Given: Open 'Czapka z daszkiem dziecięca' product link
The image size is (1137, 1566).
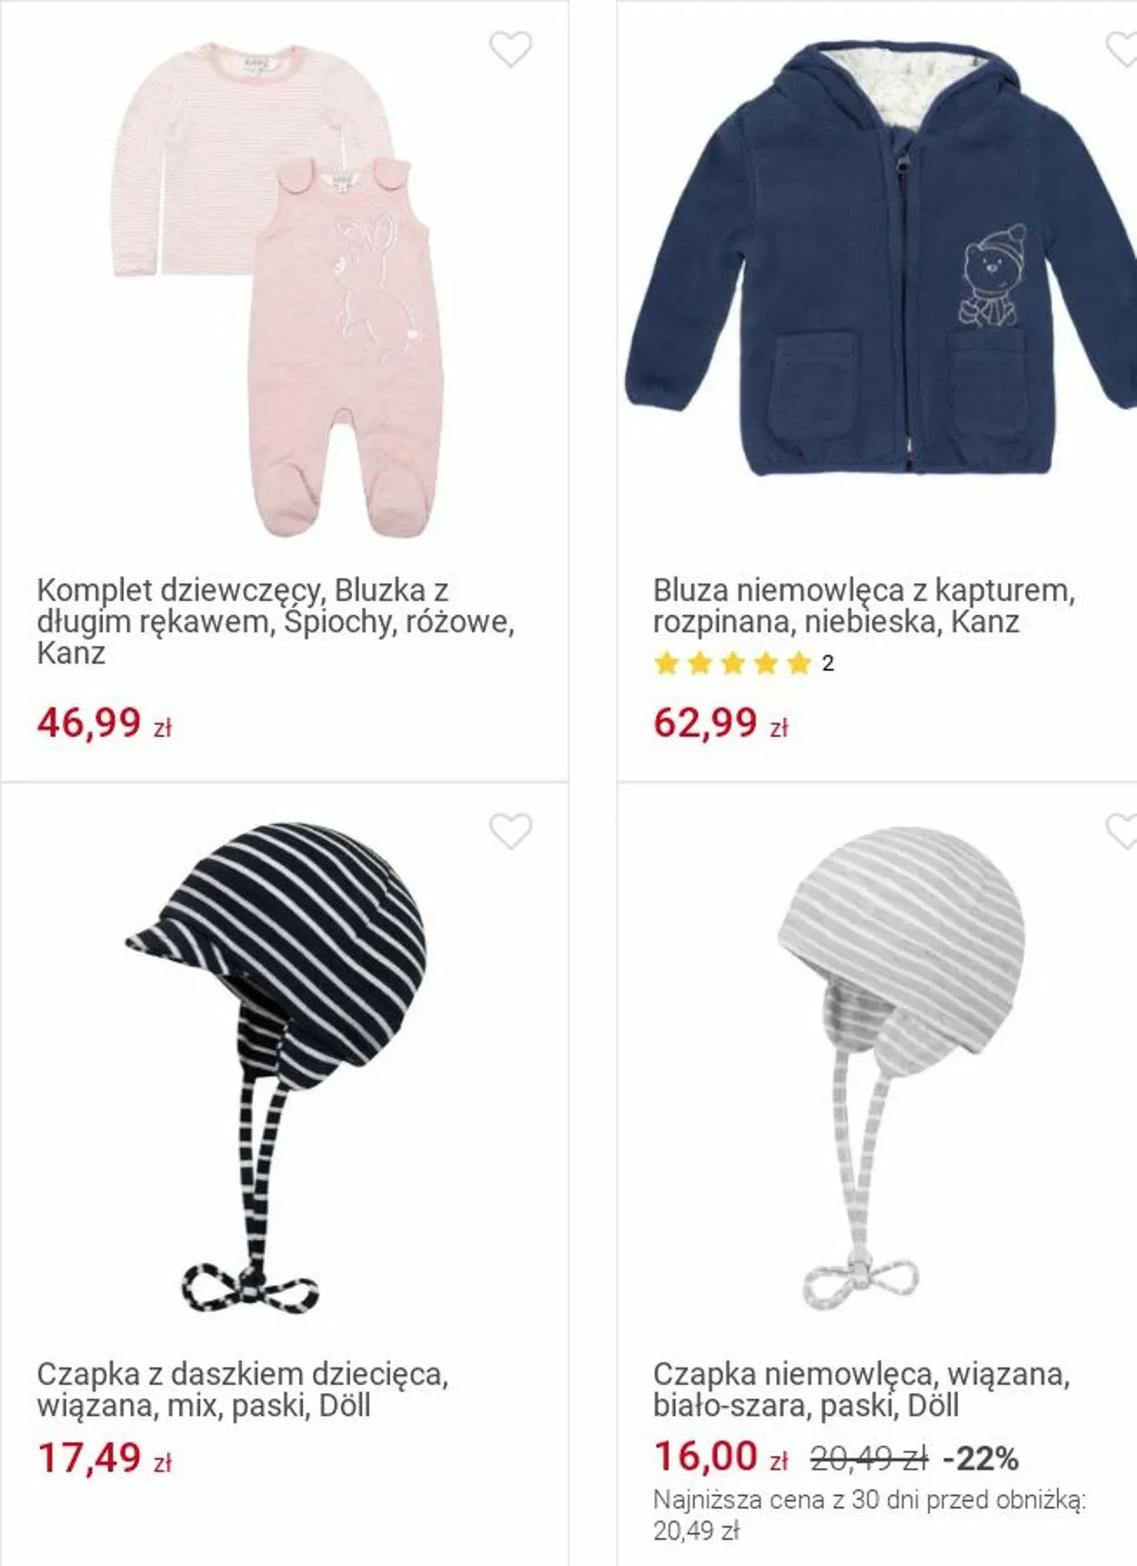Looking at the screenshot, I should tap(243, 1389).
